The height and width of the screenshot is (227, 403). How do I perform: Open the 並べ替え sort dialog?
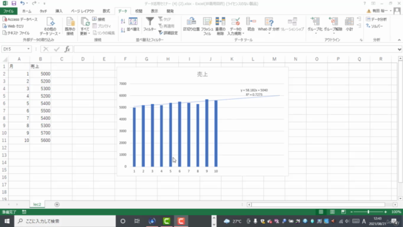(133, 25)
